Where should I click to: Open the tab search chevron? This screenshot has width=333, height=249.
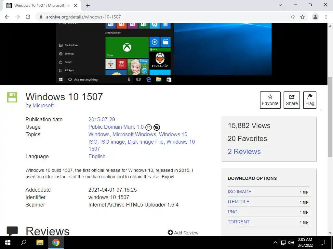(x=281, y=5)
